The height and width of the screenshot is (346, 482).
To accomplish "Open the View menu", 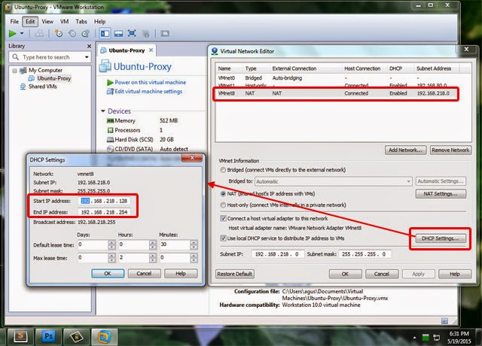I will pos(47,22).
